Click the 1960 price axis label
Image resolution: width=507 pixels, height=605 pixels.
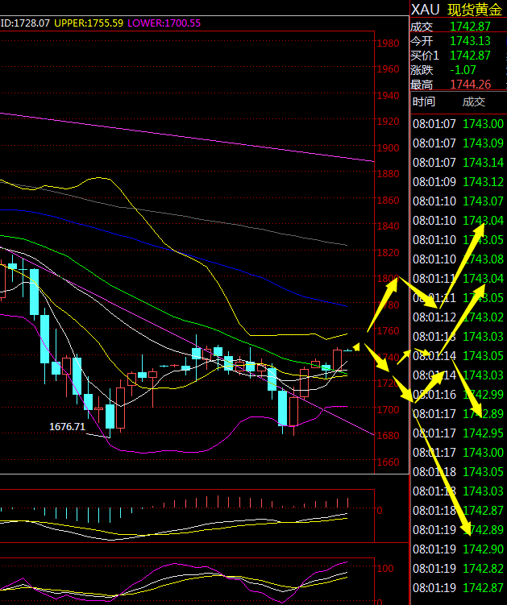[x=388, y=69]
